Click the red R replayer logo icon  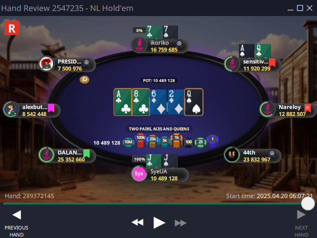coord(11,28)
